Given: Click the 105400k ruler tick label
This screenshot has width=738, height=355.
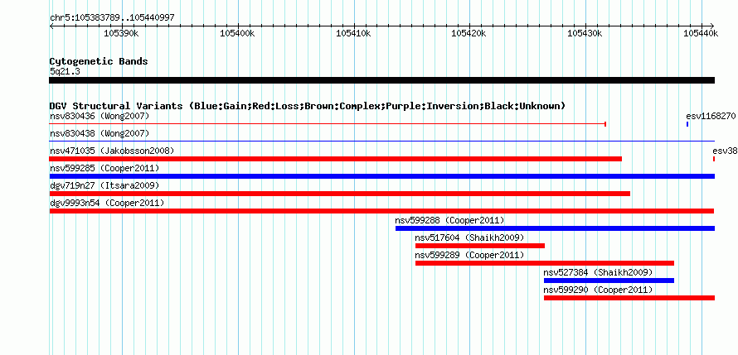Looking at the screenshot, I should click(238, 33).
